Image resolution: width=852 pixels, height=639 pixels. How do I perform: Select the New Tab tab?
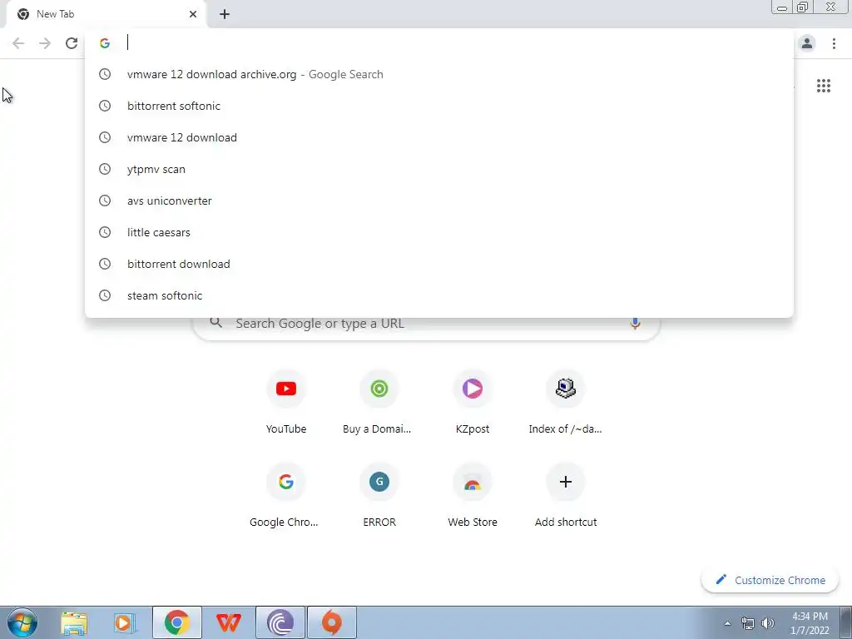[106, 14]
